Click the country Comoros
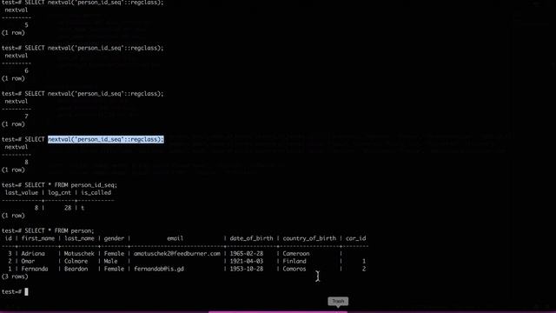Viewport: 556px width, 313px height. click(x=295, y=269)
